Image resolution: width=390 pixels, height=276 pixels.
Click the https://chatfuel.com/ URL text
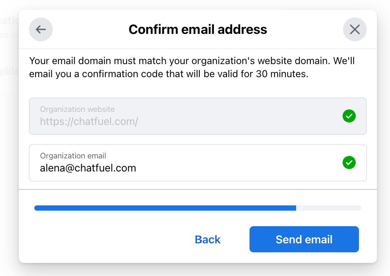click(x=89, y=122)
